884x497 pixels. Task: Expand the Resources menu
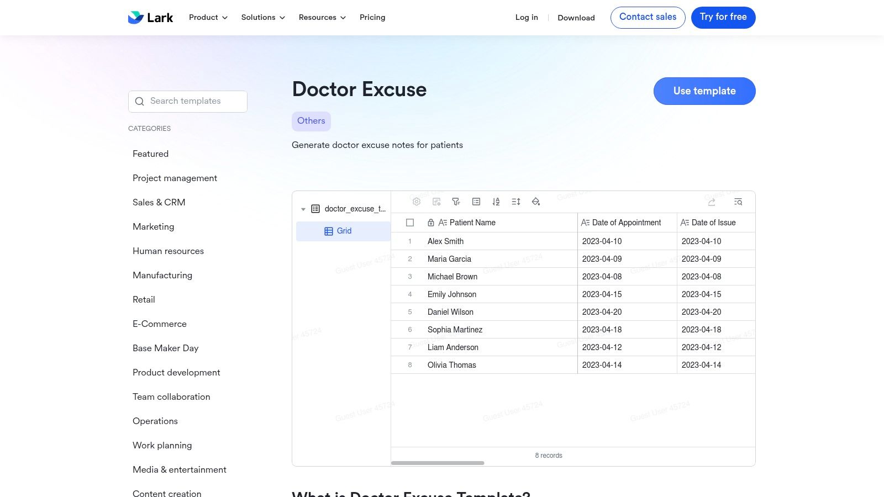pyautogui.click(x=322, y=18)
